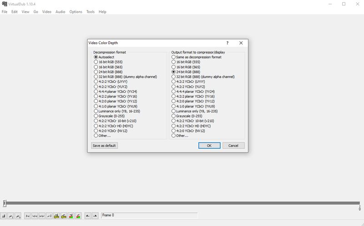Click the Save as default button
This screenshot has height=226, width=364.
tap(104, 146)
